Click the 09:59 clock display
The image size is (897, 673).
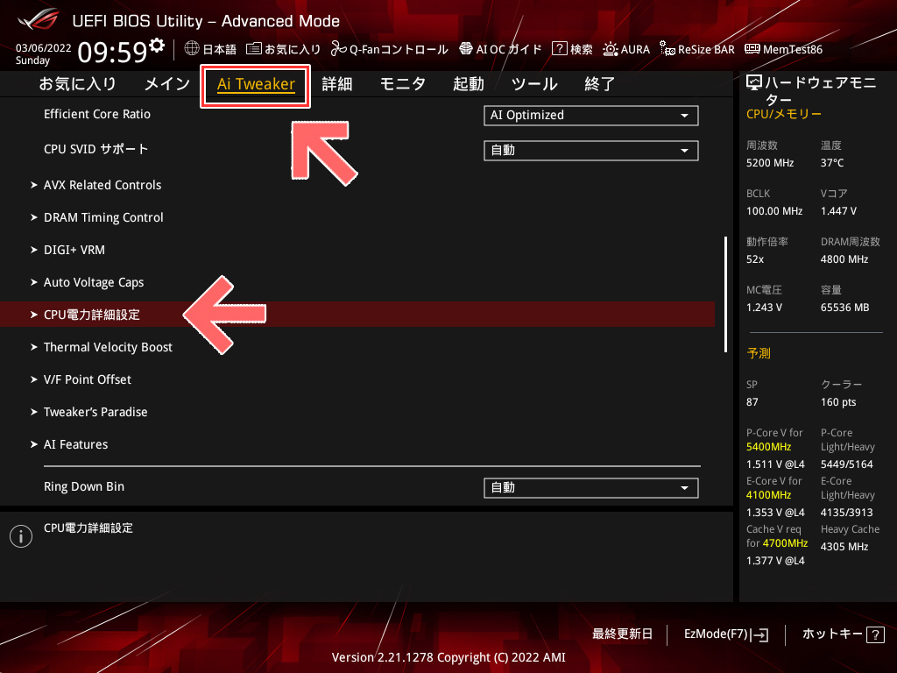coord(113,52)
